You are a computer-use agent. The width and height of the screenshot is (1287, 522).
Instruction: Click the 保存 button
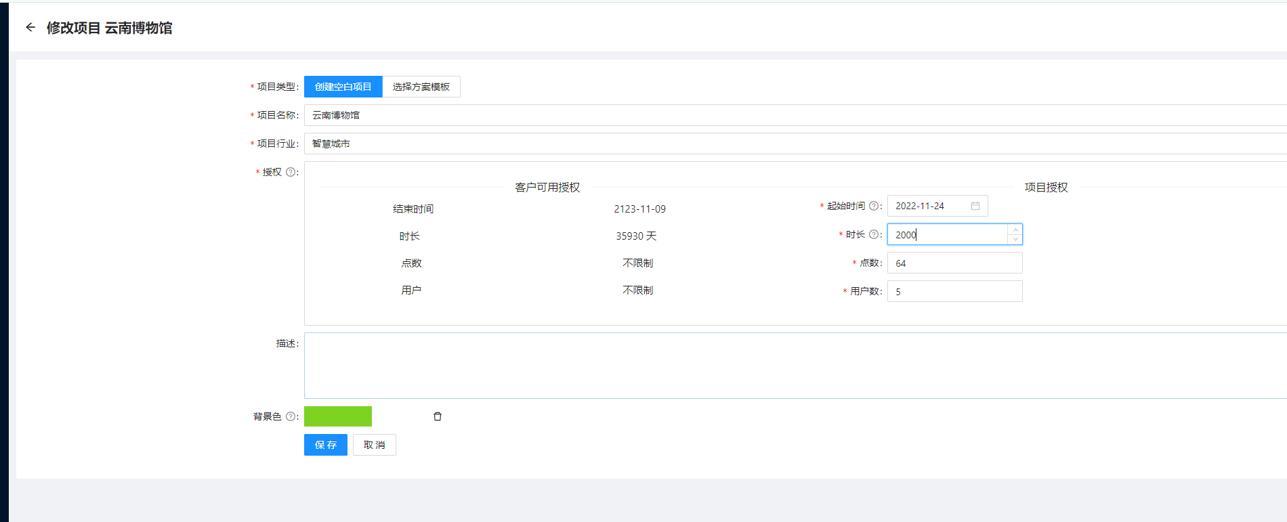pyautogui.click(x=326, y=445)
